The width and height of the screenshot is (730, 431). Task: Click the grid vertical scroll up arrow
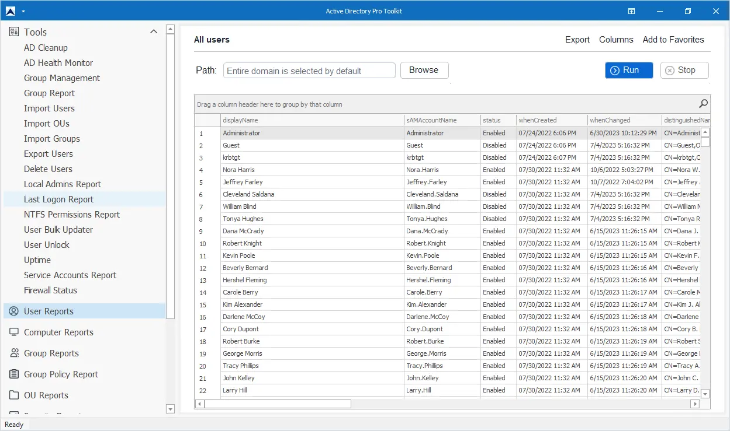tap(705, 132)
